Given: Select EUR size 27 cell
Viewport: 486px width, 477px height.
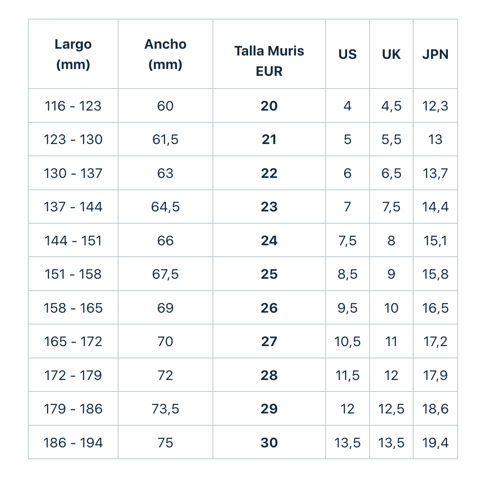Looking at the screenshot, I should pos(269,341).
